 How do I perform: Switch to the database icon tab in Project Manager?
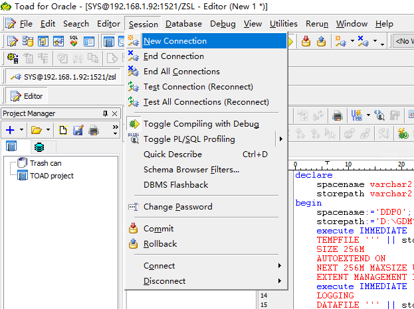click(x=39, y=147)
